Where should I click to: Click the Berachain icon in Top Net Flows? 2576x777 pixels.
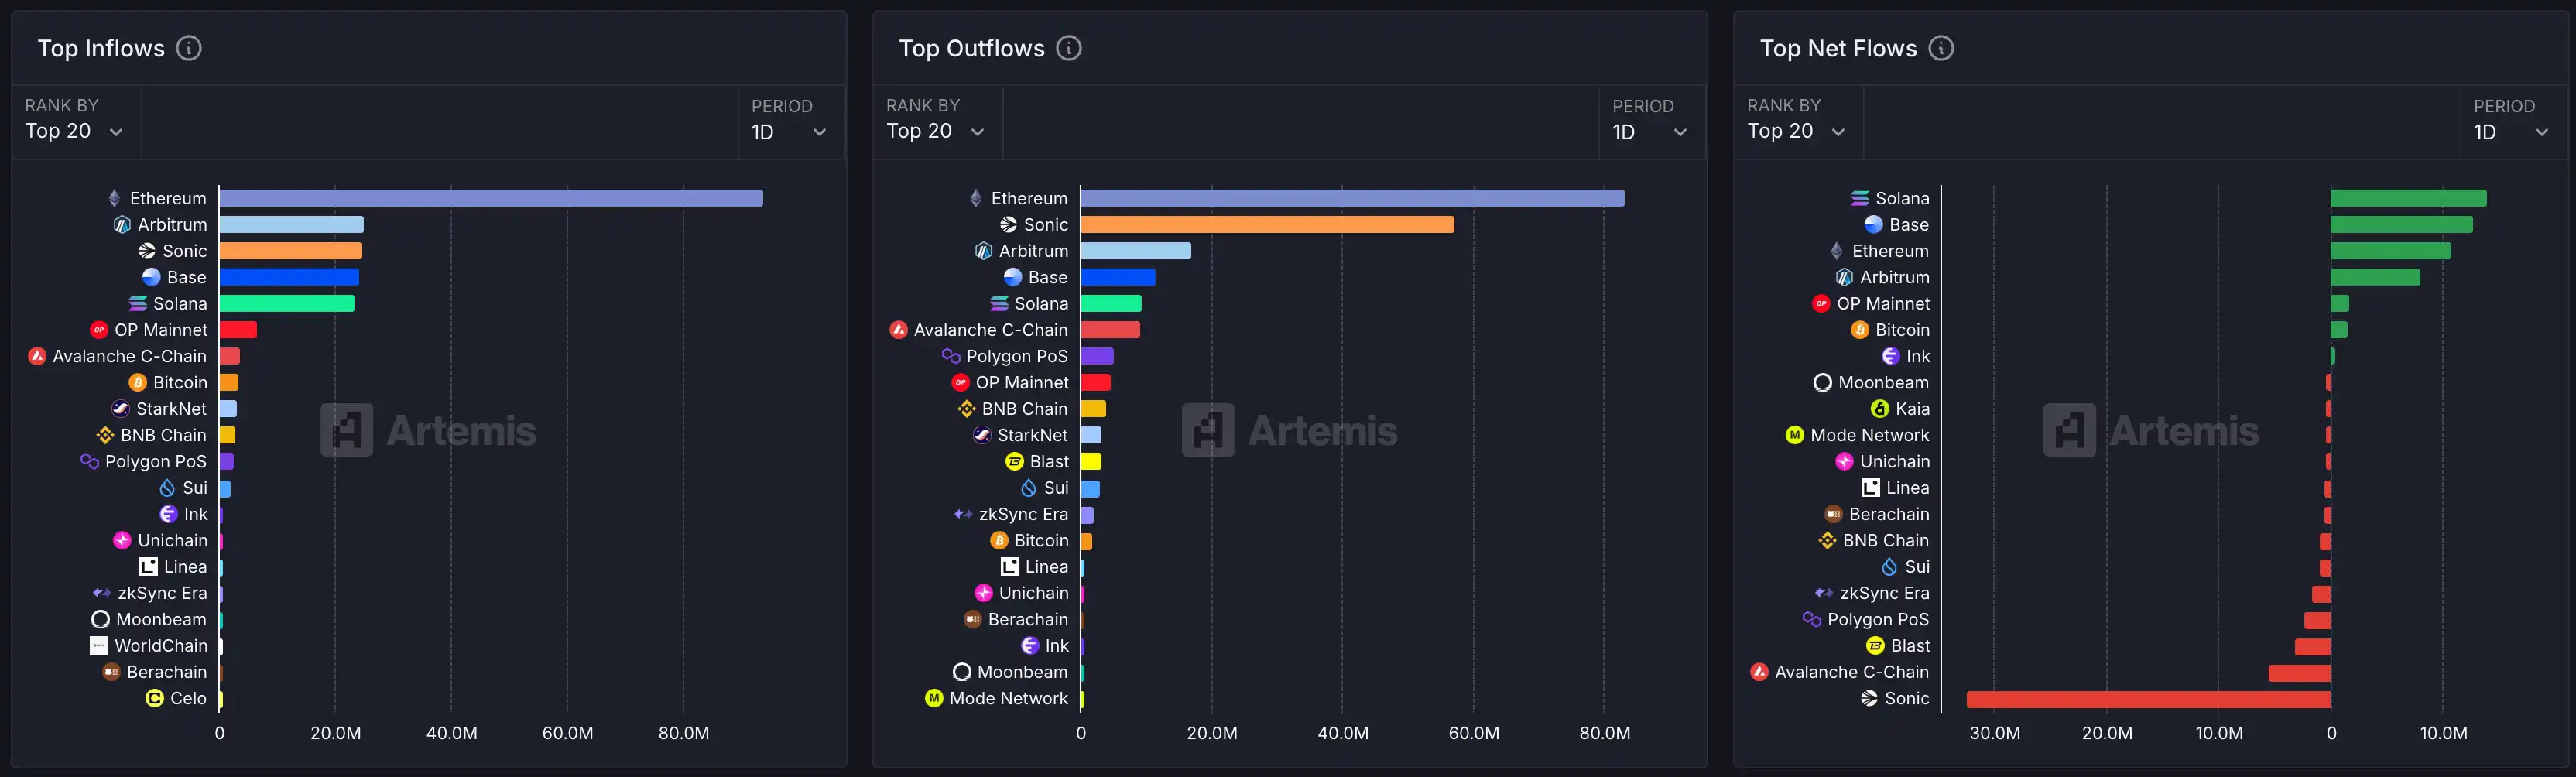tap(1833, 514)
